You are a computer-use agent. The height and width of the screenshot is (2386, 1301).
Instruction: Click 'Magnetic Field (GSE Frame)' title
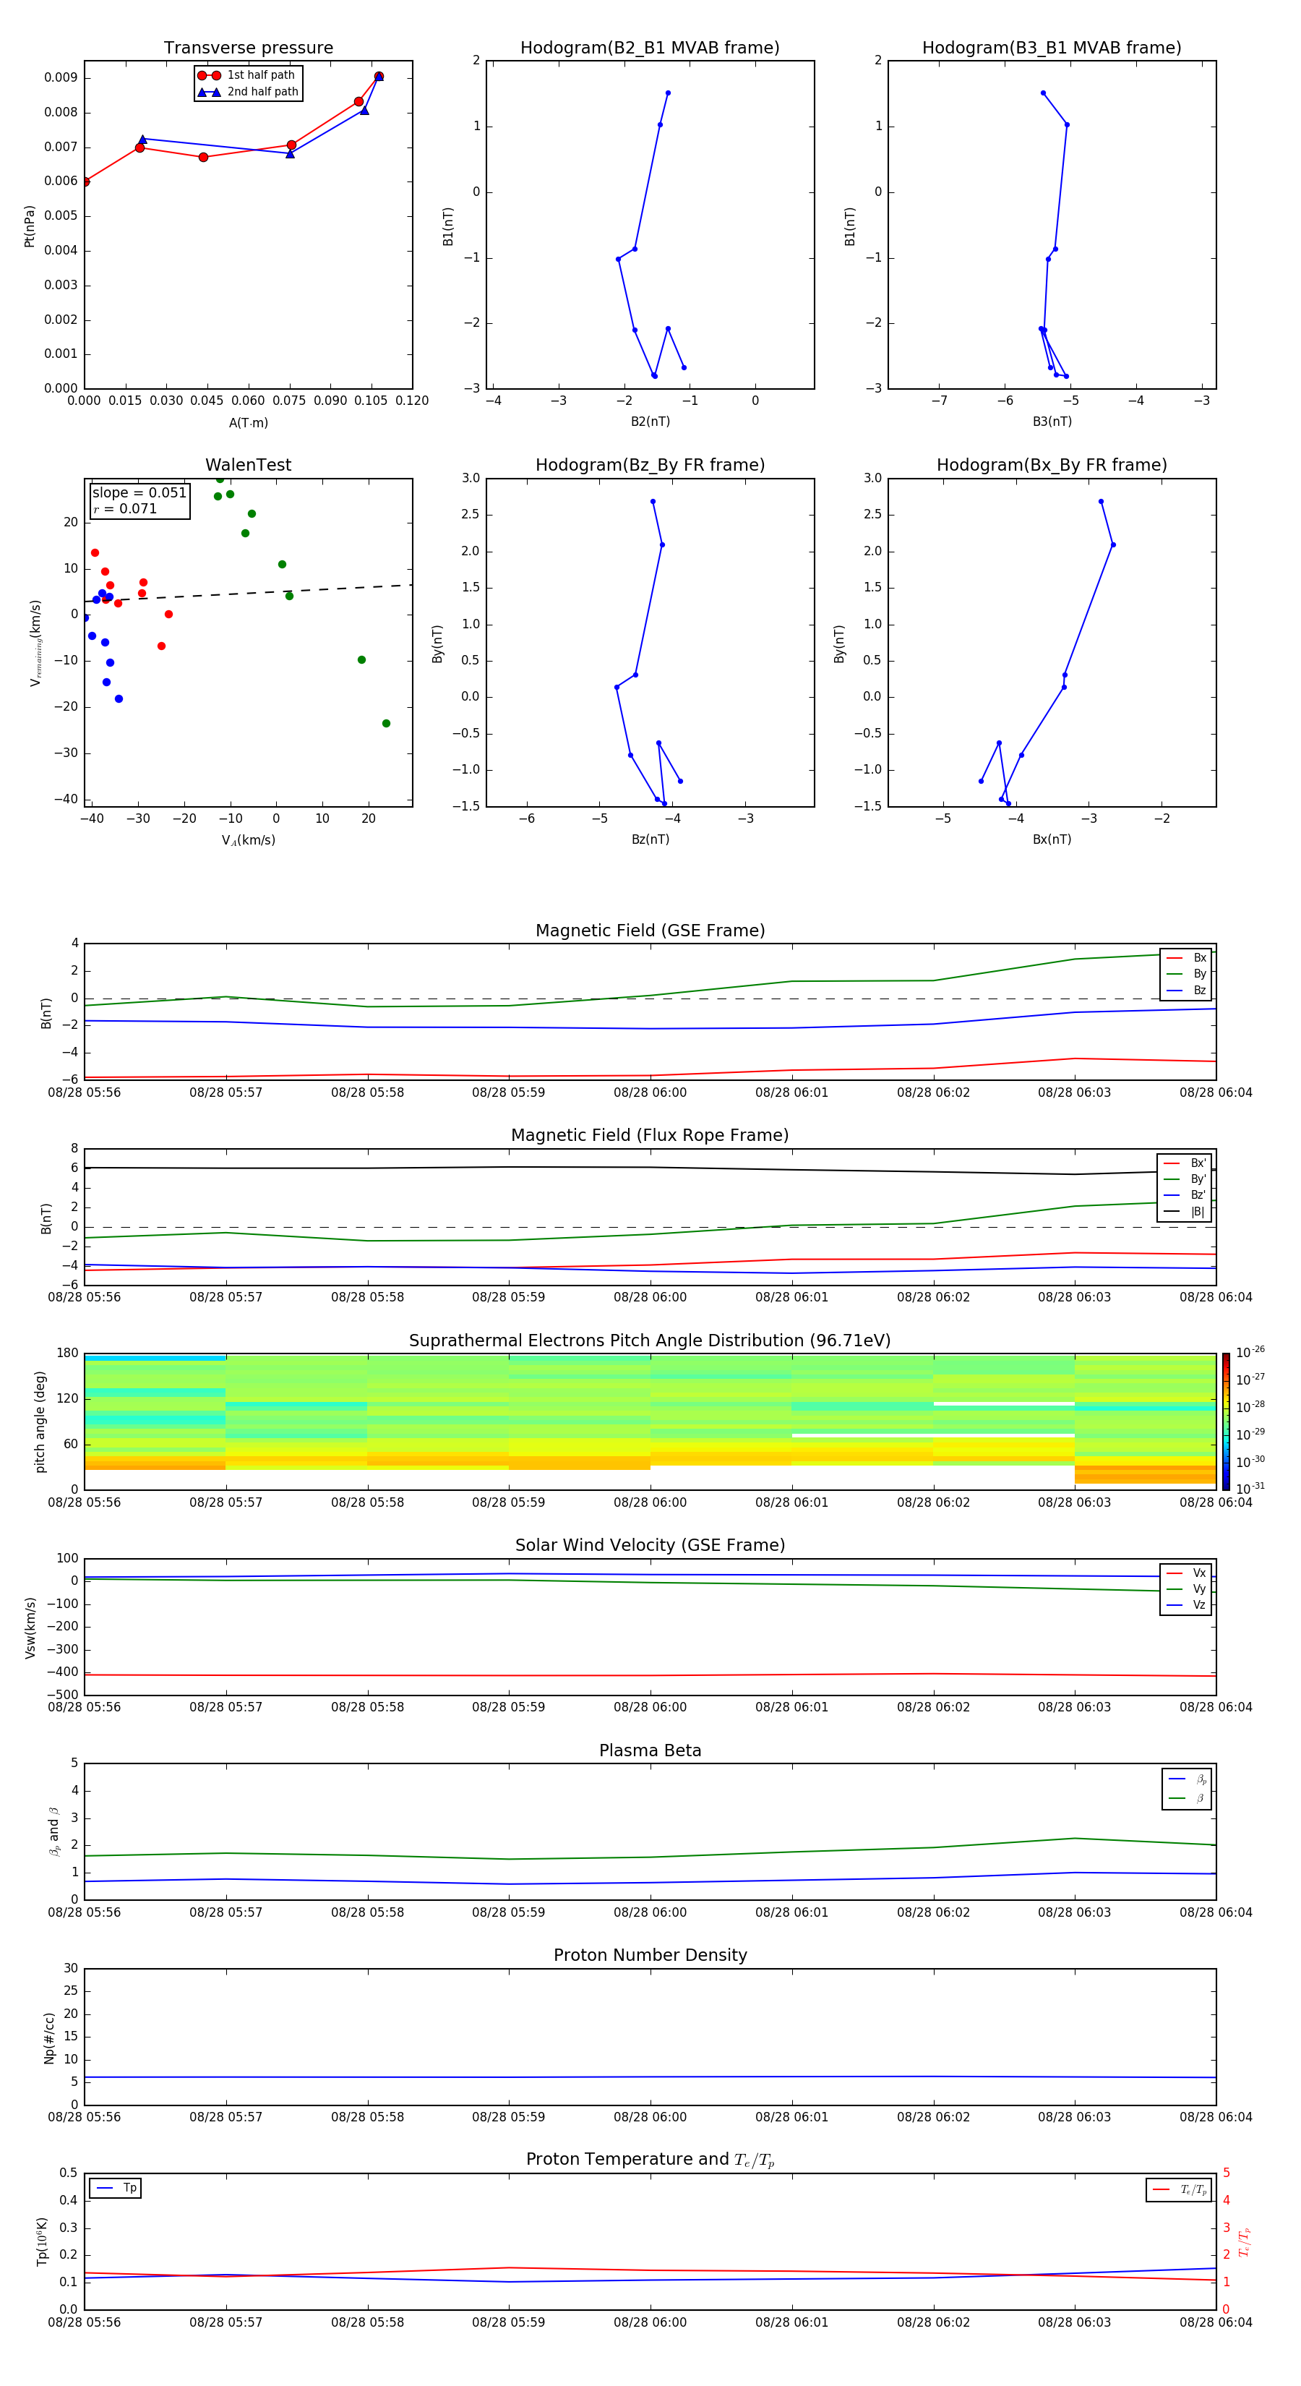[x=650, y=931]
